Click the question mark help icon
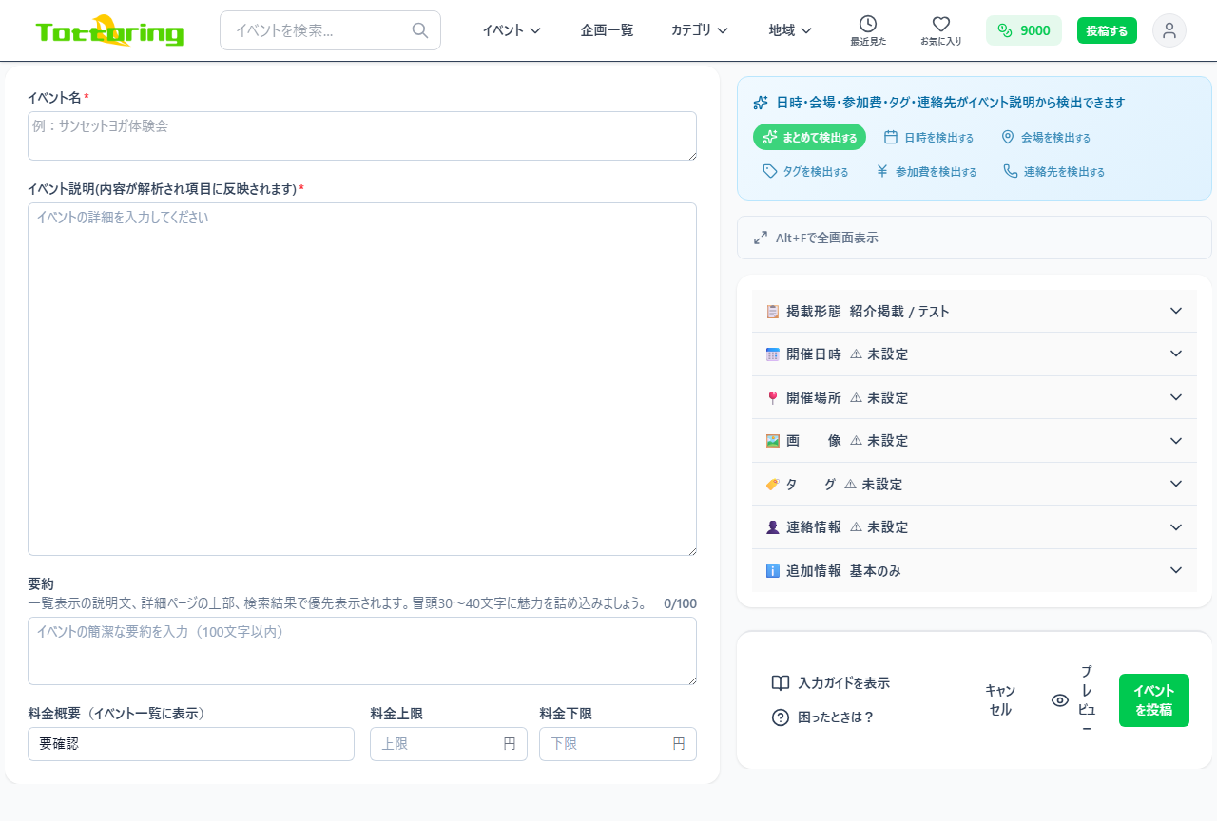This screenshot has width=1217, height=822. [781, 717]
